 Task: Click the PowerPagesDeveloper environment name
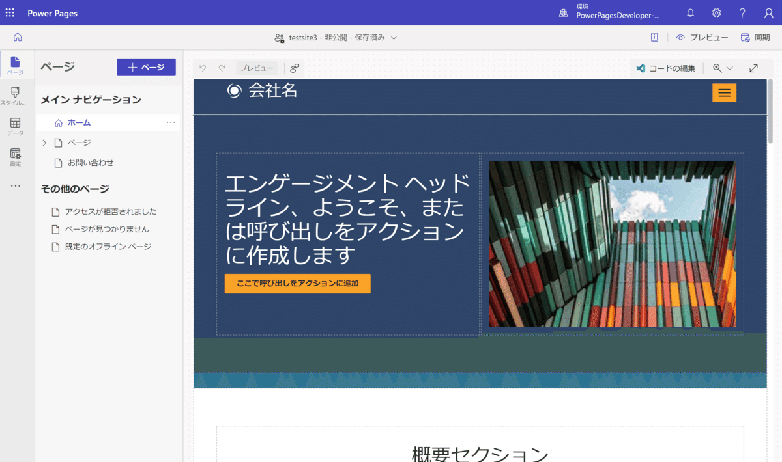click(x=618, y=16)
